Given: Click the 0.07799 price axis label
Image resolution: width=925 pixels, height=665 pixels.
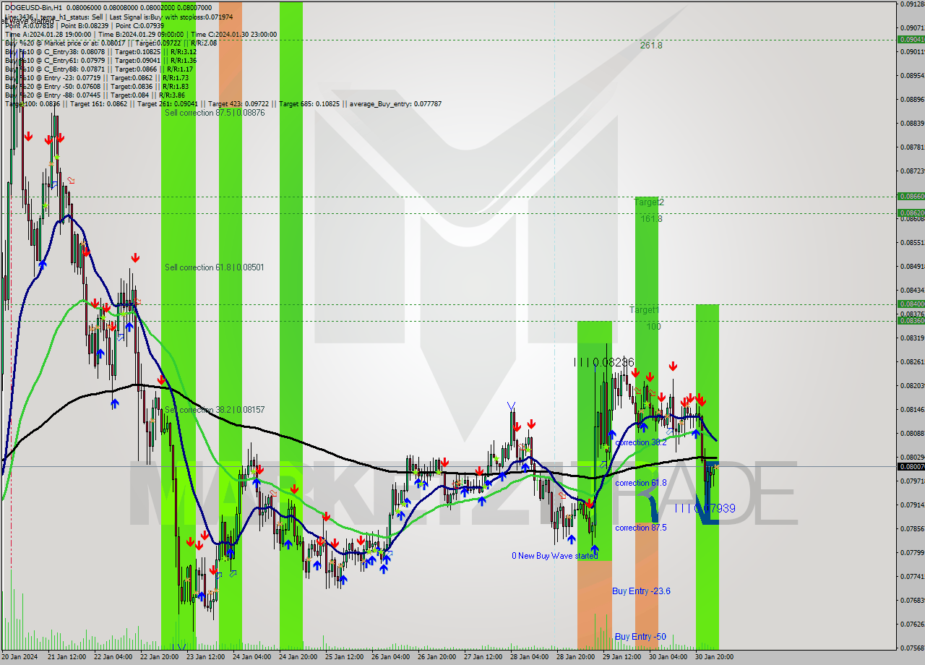Looking at the screenshot, I should coord(912,552).
